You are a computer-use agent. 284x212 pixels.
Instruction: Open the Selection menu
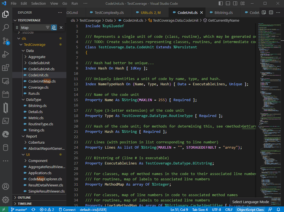tap(38, 3)
